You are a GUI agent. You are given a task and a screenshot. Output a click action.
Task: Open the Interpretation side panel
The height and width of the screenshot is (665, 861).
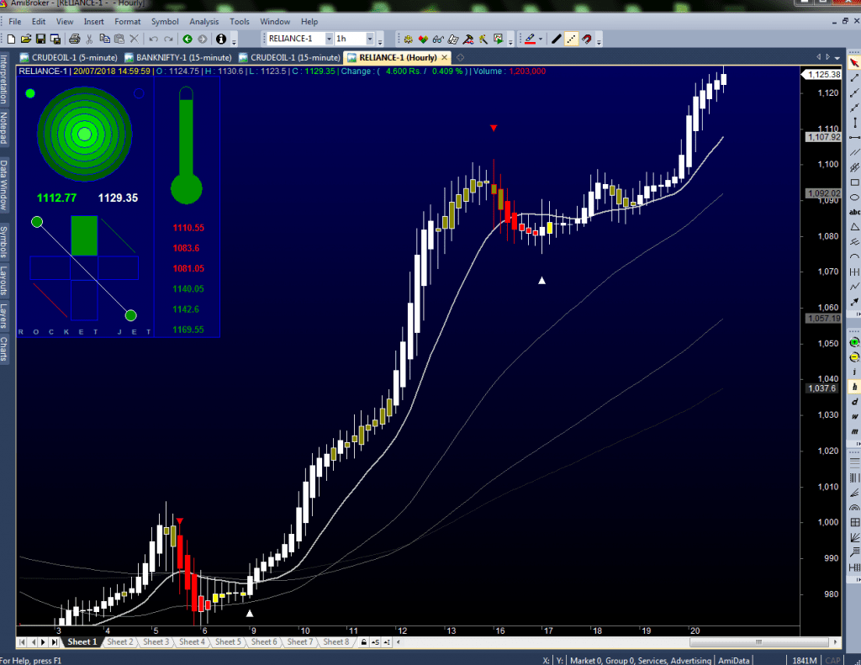[x=4, y=80]
